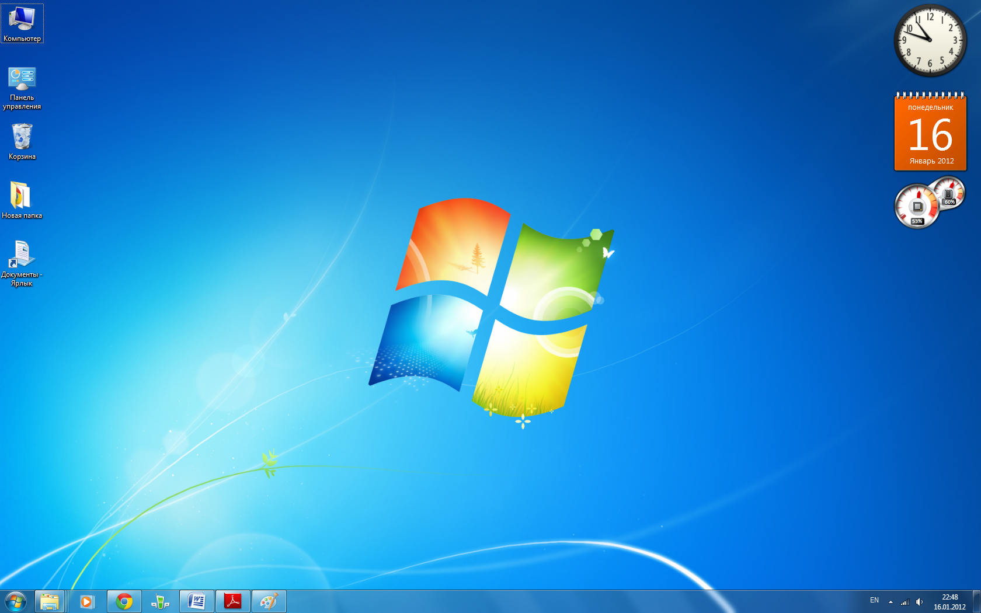Open Adobe Reader from the taskbar
Viewport: 981px width, 613px height.
[x=233, y=601]
